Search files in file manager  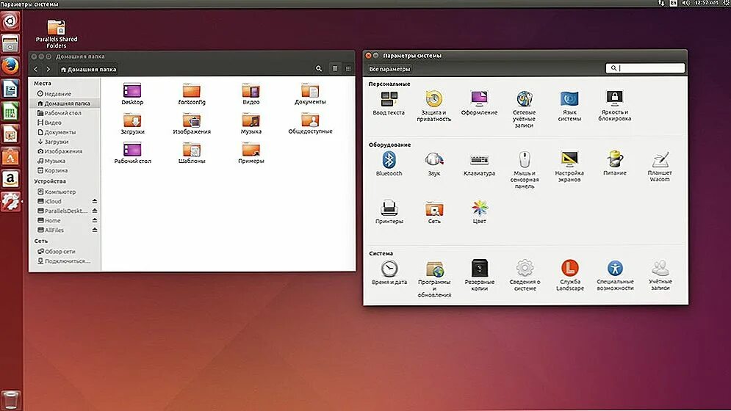point(319,68)
